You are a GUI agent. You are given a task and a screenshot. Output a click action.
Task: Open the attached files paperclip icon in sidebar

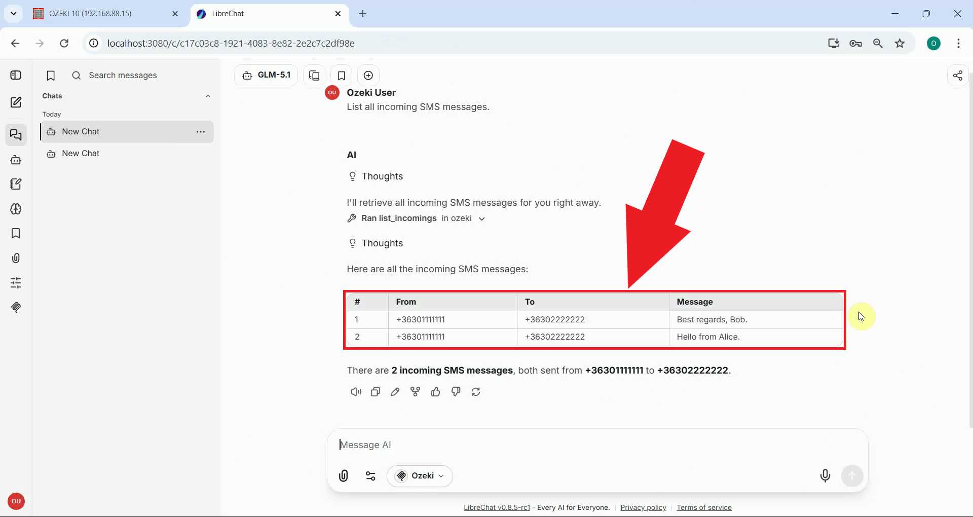click(x=16, y=258)
